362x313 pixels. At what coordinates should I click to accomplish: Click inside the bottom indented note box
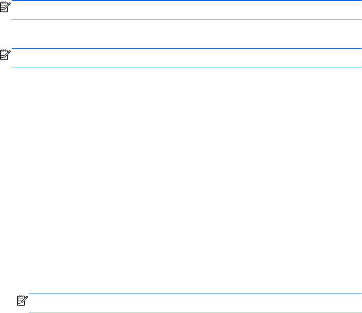click(195, 303)
